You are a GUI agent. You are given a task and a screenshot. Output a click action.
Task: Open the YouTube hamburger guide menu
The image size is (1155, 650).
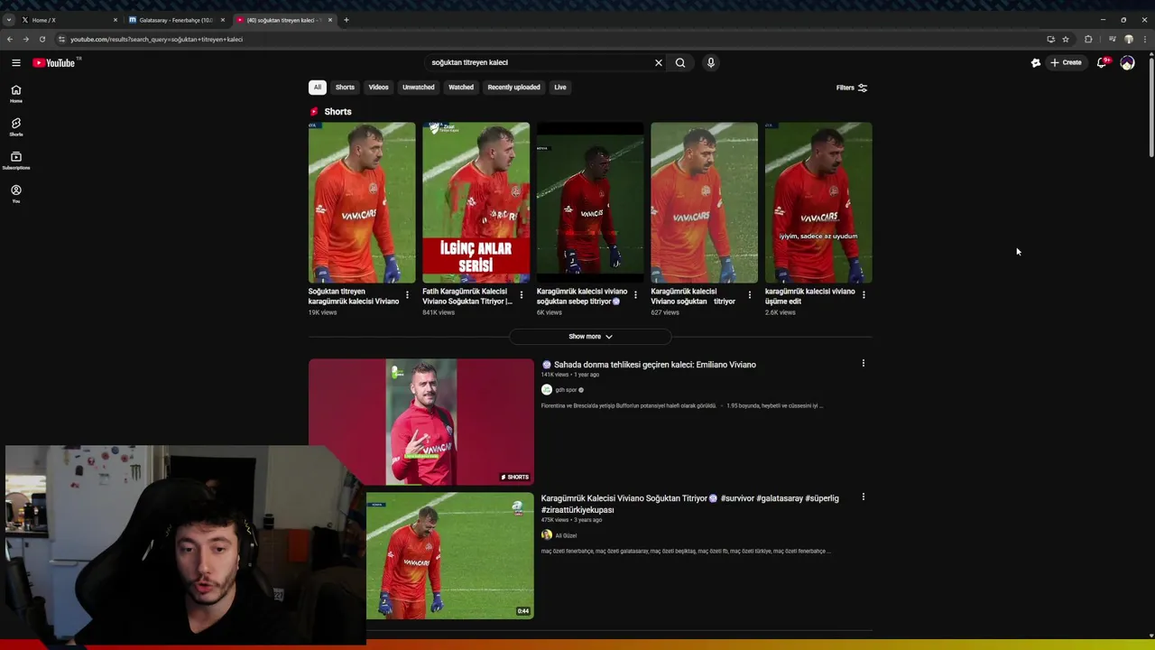point(16,62)
